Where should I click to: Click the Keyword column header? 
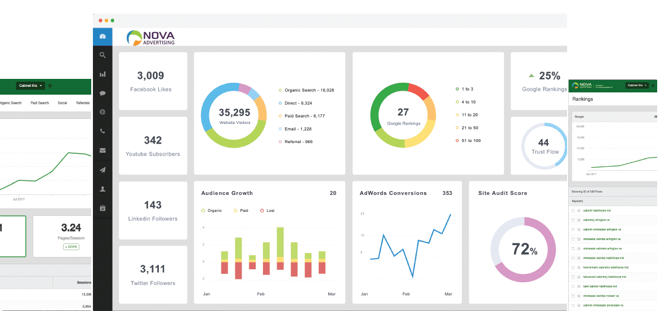pos(577,201)
